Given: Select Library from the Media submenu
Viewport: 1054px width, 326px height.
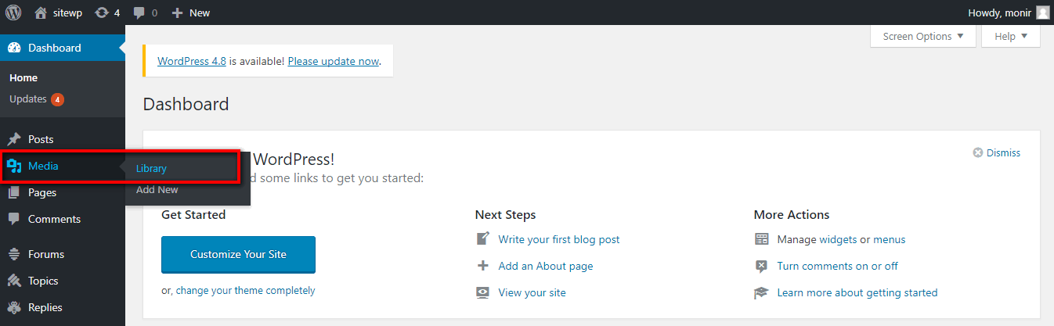Looking at the screenshot, I should (151, 168).
